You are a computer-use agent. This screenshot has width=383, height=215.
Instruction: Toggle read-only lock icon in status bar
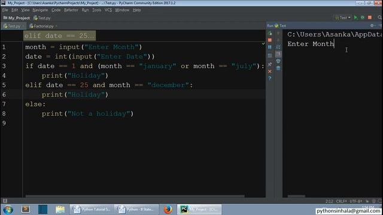tap(367, 201)
